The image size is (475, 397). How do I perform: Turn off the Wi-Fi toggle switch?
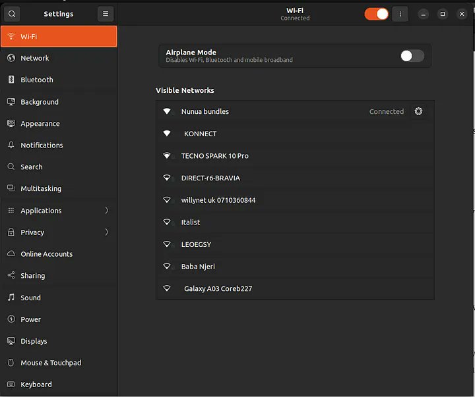[376, 14]
